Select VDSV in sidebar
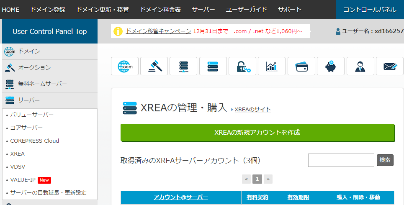 [18, 167]
